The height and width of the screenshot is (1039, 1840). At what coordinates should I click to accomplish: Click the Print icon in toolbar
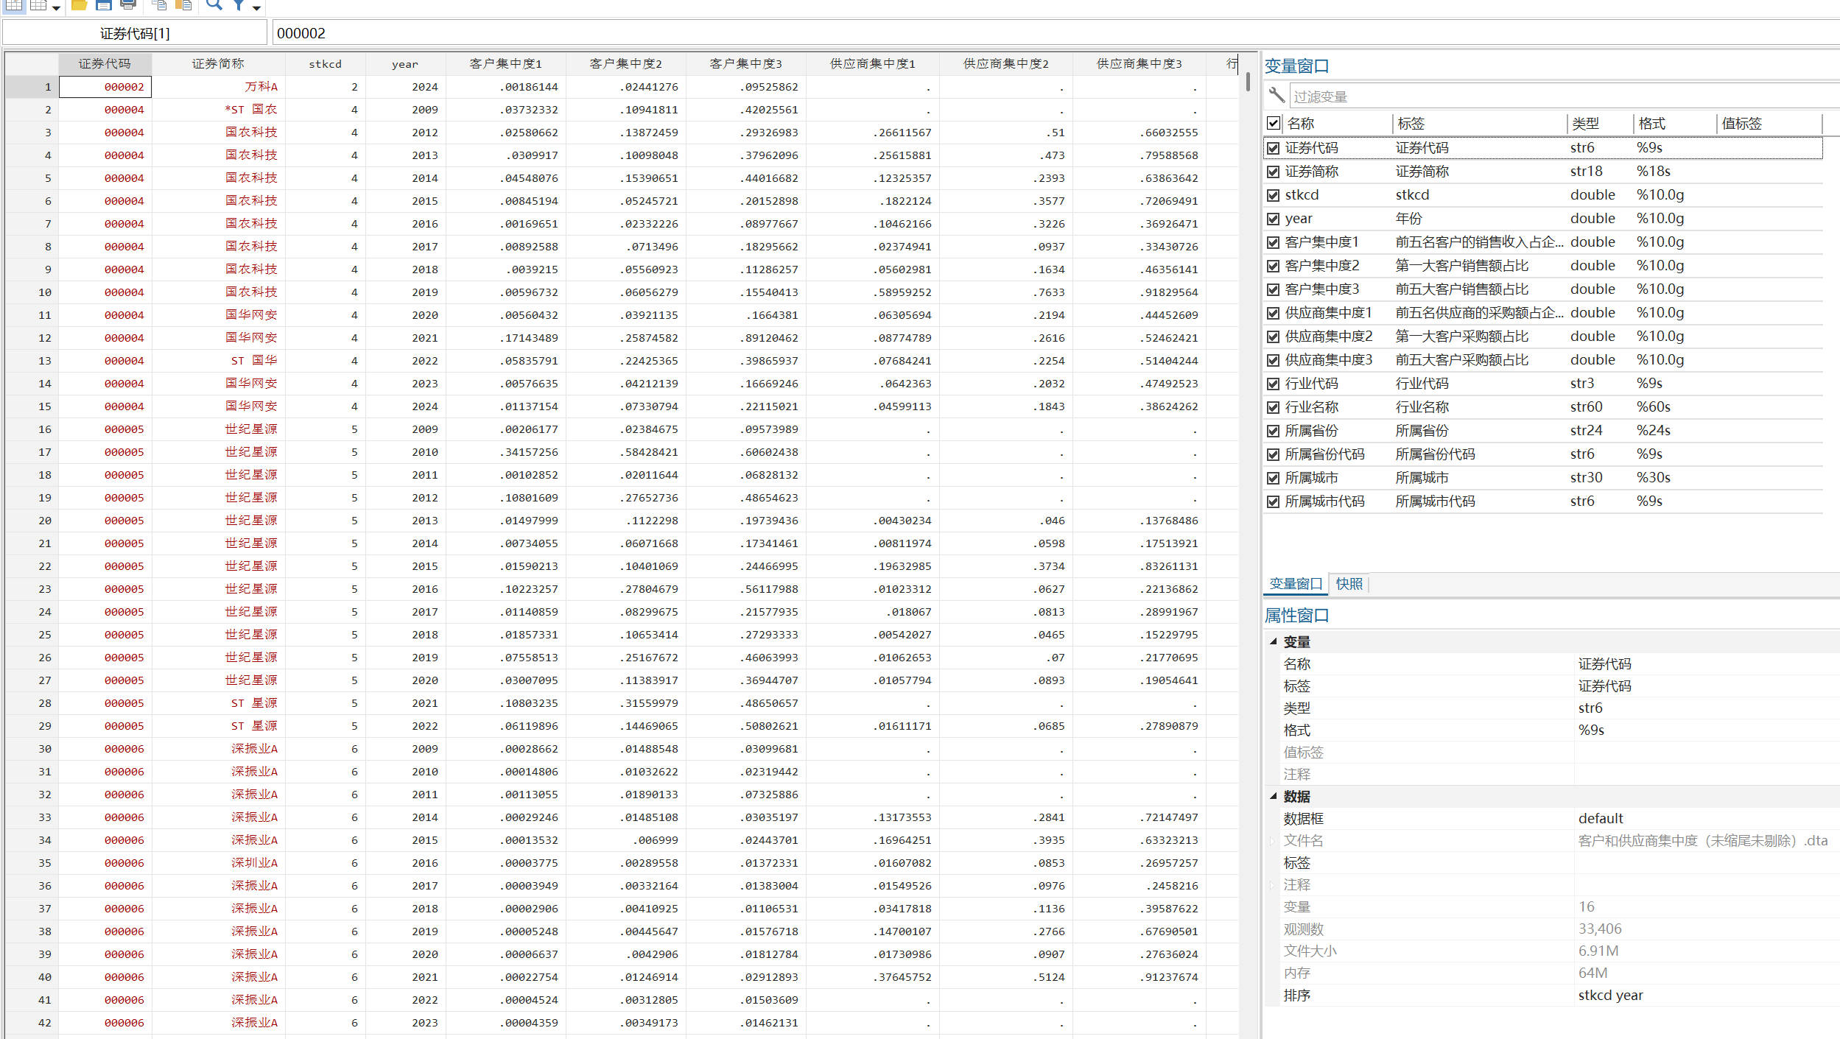(128, 5)
